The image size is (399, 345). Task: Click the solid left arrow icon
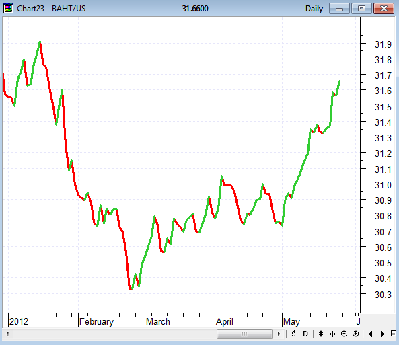click(371, 334)
